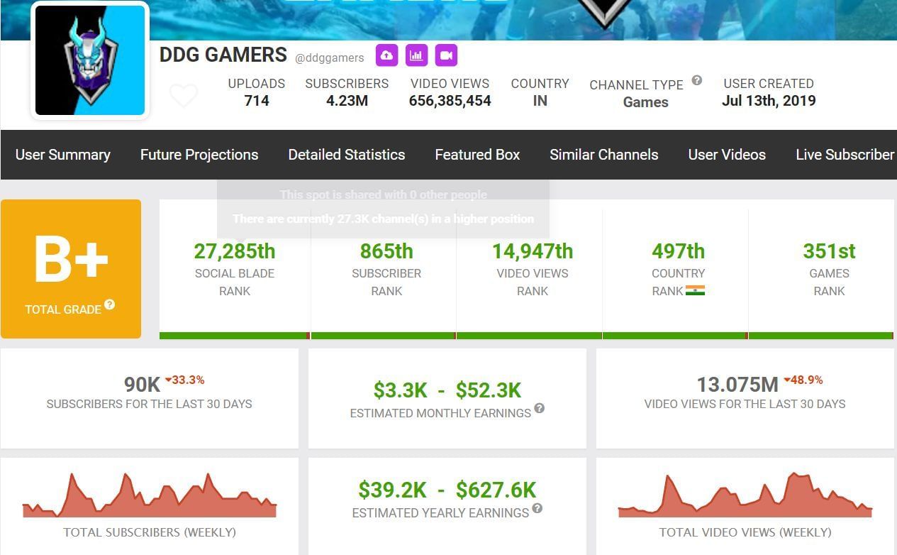Open the Detailed Statistics tab

(346, 154)
